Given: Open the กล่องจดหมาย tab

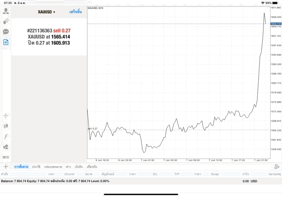Looking at the screenshot, I should click(52, 167).
